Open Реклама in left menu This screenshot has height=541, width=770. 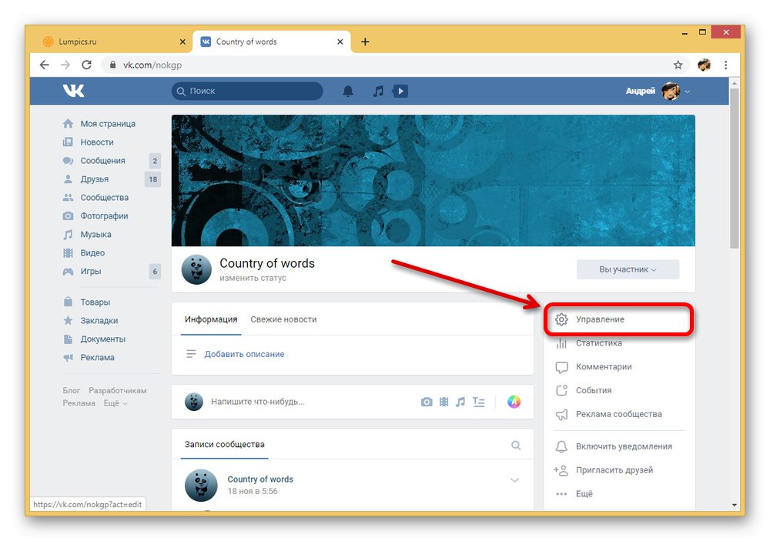click(97, 357)
